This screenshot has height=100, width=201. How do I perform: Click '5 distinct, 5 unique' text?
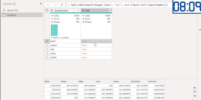60,38
